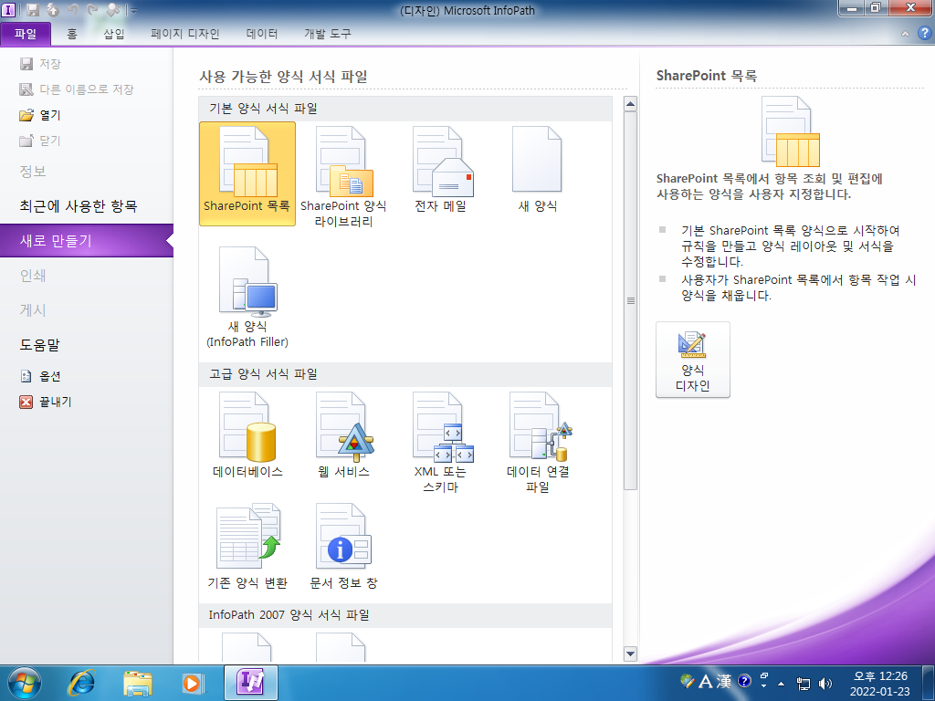The image size is (935, 701).
Task: Open the quick access toolbar customize dropdown
Action: (x=133, y=11)
